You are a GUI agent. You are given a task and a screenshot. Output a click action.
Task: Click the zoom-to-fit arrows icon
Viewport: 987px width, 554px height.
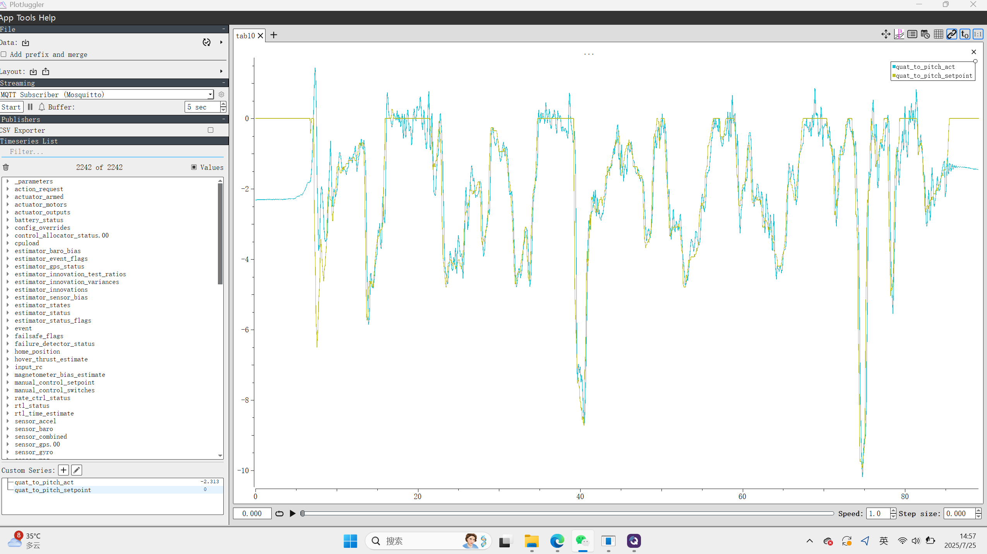(x=886, y=34)
